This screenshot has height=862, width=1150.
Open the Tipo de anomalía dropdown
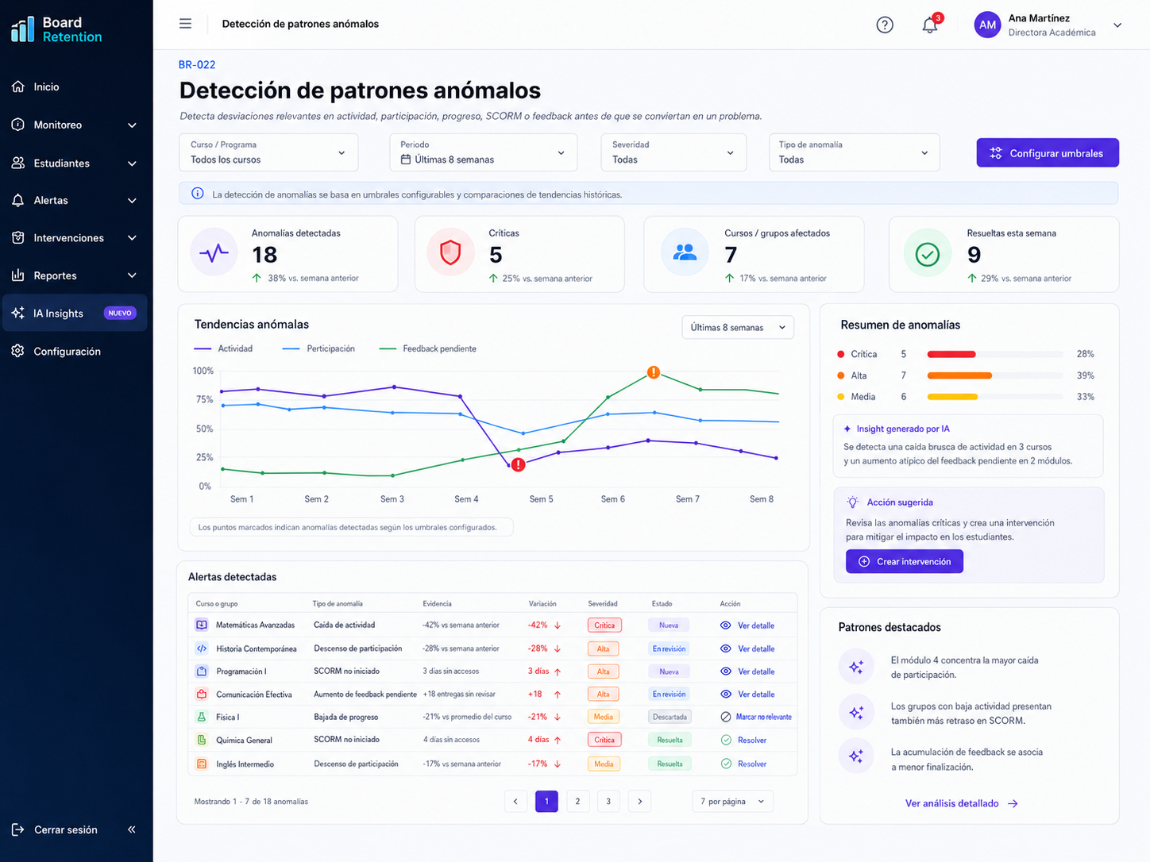(x=854, y=152)
